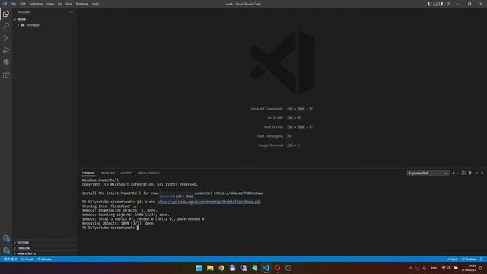The height and width of the screenshot is (274, 487).
Task: Open the Manage gear in the activity bar
Action: (6, 250)
